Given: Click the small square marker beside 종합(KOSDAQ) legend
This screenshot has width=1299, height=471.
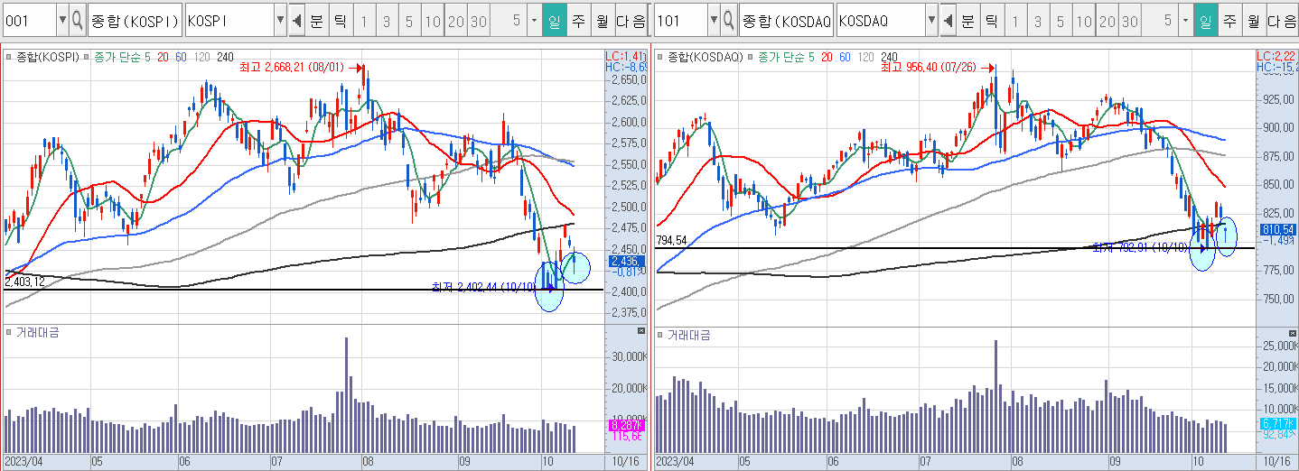Looking at the screenshot, I should point(660,57).
